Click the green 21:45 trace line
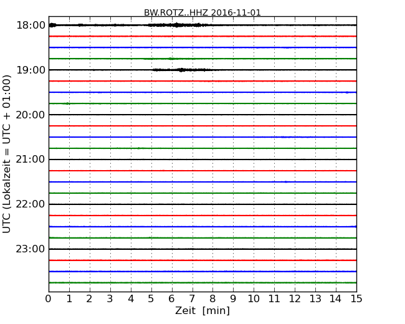This screenshot has width=405, height=324. [x=202, y=193]
